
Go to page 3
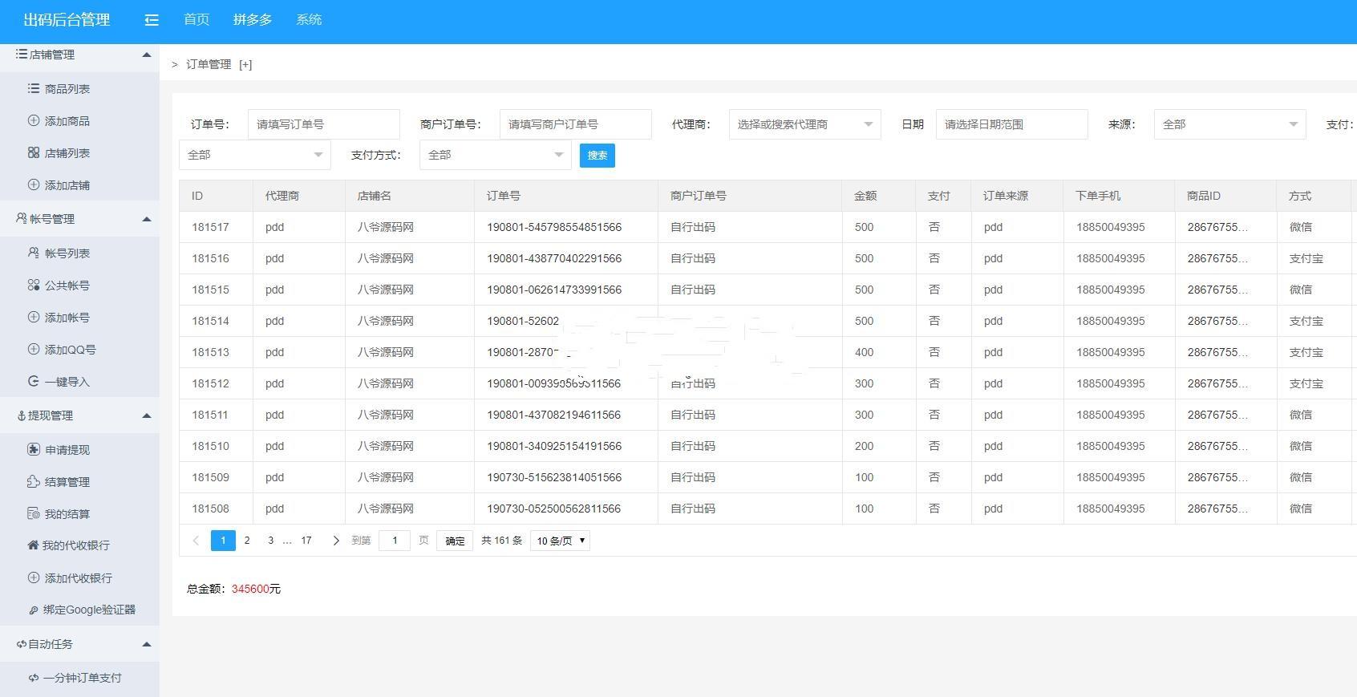pyautogui.click(x=270, y=541)
